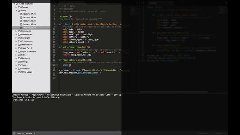Screen dimensions: 240x135
Task: Expand the Numbers folder arrow
Action: coord(16,58)
